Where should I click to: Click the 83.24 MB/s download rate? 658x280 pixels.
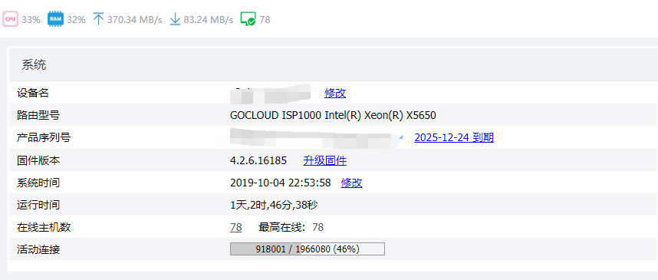[x=208, y=20]
